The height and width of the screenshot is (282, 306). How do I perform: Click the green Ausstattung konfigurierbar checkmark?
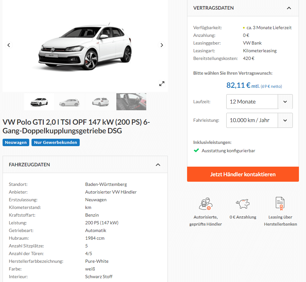coord(196,150)
